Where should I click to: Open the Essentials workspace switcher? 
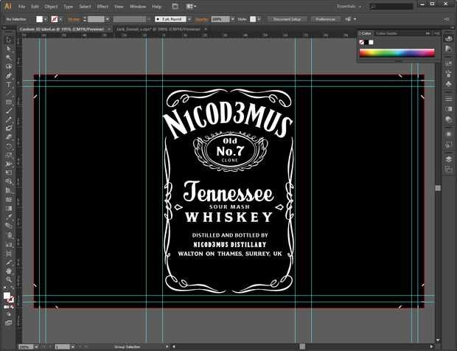coord(349,7)
